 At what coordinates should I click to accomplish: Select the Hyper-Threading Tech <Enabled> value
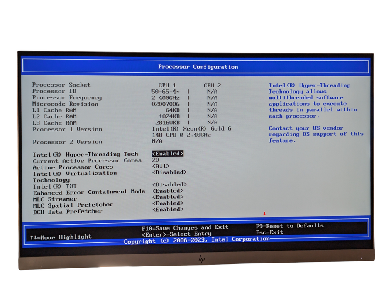(168, 154)
